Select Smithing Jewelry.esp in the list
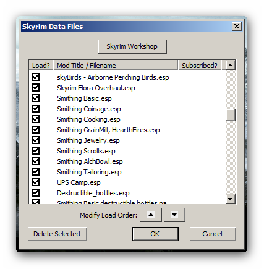This screenshot has width=264, height=269. click(x=88, y=140)
